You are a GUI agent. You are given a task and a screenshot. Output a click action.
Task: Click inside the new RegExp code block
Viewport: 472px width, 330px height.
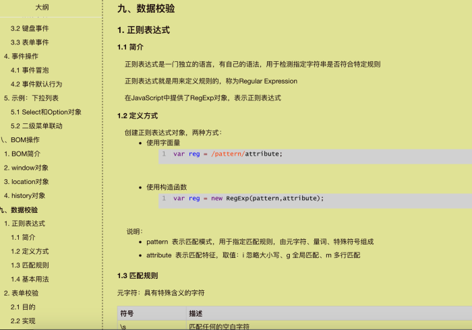point(315,201)
